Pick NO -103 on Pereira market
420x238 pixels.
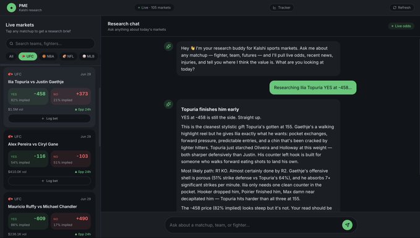coord(71,158)
